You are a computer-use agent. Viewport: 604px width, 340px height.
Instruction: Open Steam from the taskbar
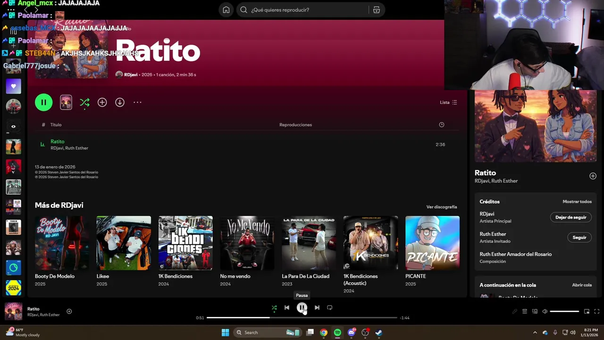[378, 332]
